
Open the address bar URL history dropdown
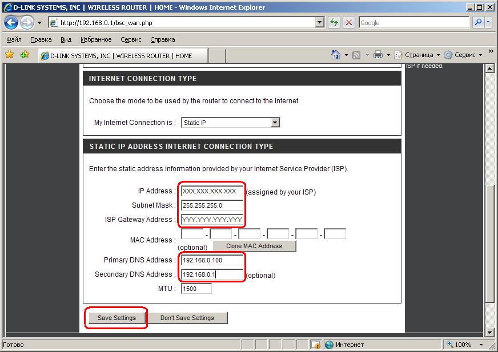tap(320, 23)
